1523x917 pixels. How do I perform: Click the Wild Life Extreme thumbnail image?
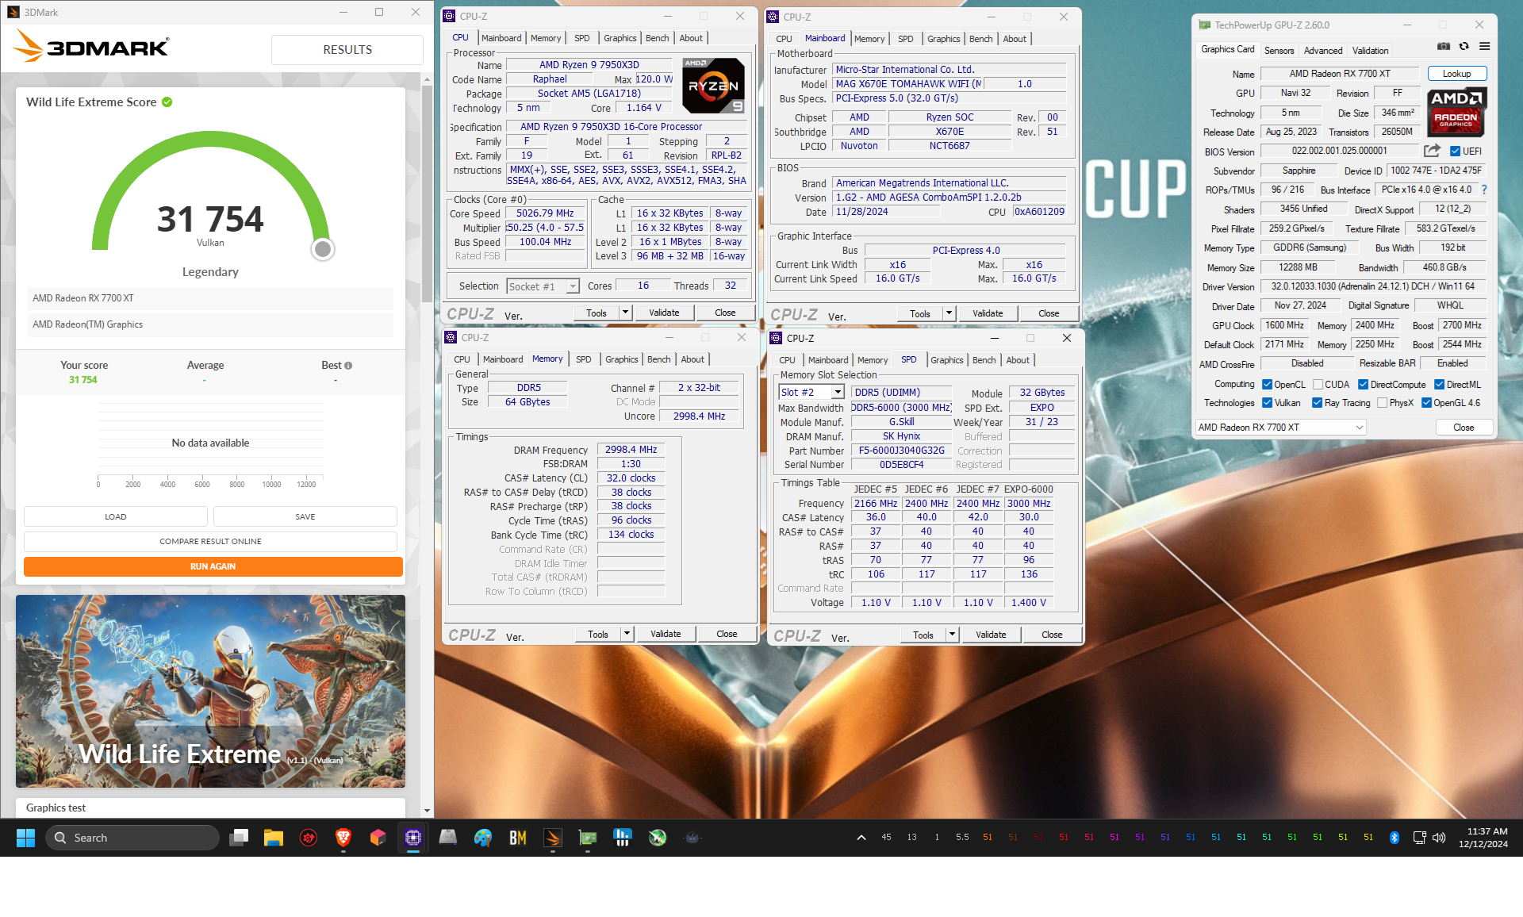point(210,691)
